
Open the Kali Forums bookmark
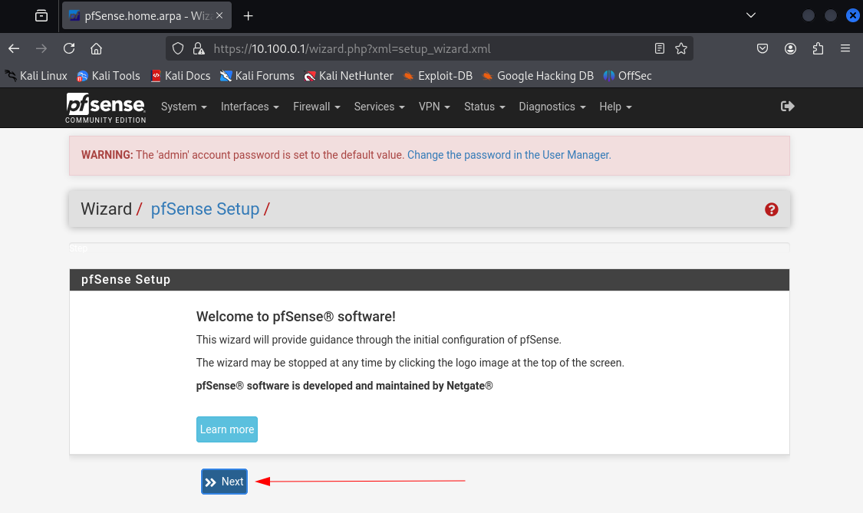point(257,76)
